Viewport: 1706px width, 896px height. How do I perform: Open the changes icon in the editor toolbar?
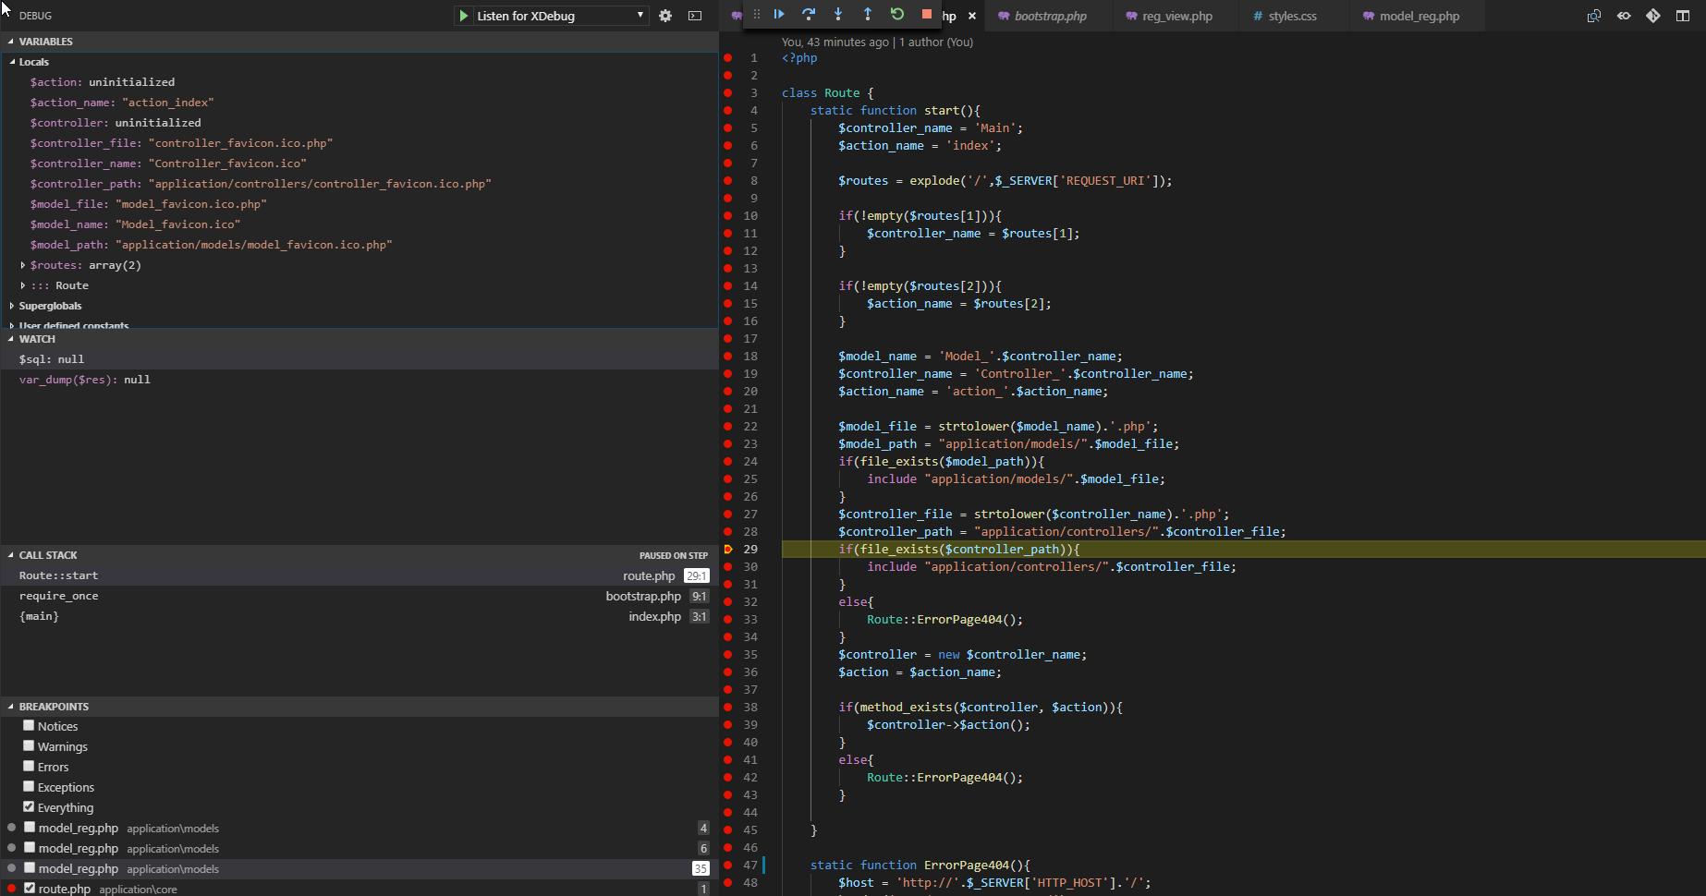pos(1594,16)
